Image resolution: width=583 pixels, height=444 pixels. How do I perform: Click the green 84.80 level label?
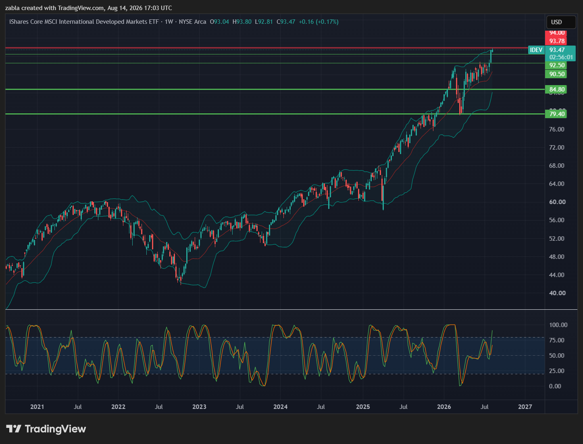tap(557, 90)
